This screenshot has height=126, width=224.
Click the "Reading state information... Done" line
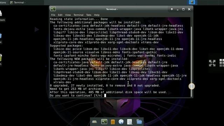click(x=79, y=19)
